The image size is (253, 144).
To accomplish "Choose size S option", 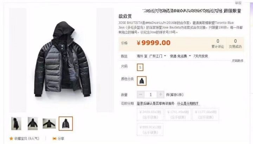I will 140,67.
